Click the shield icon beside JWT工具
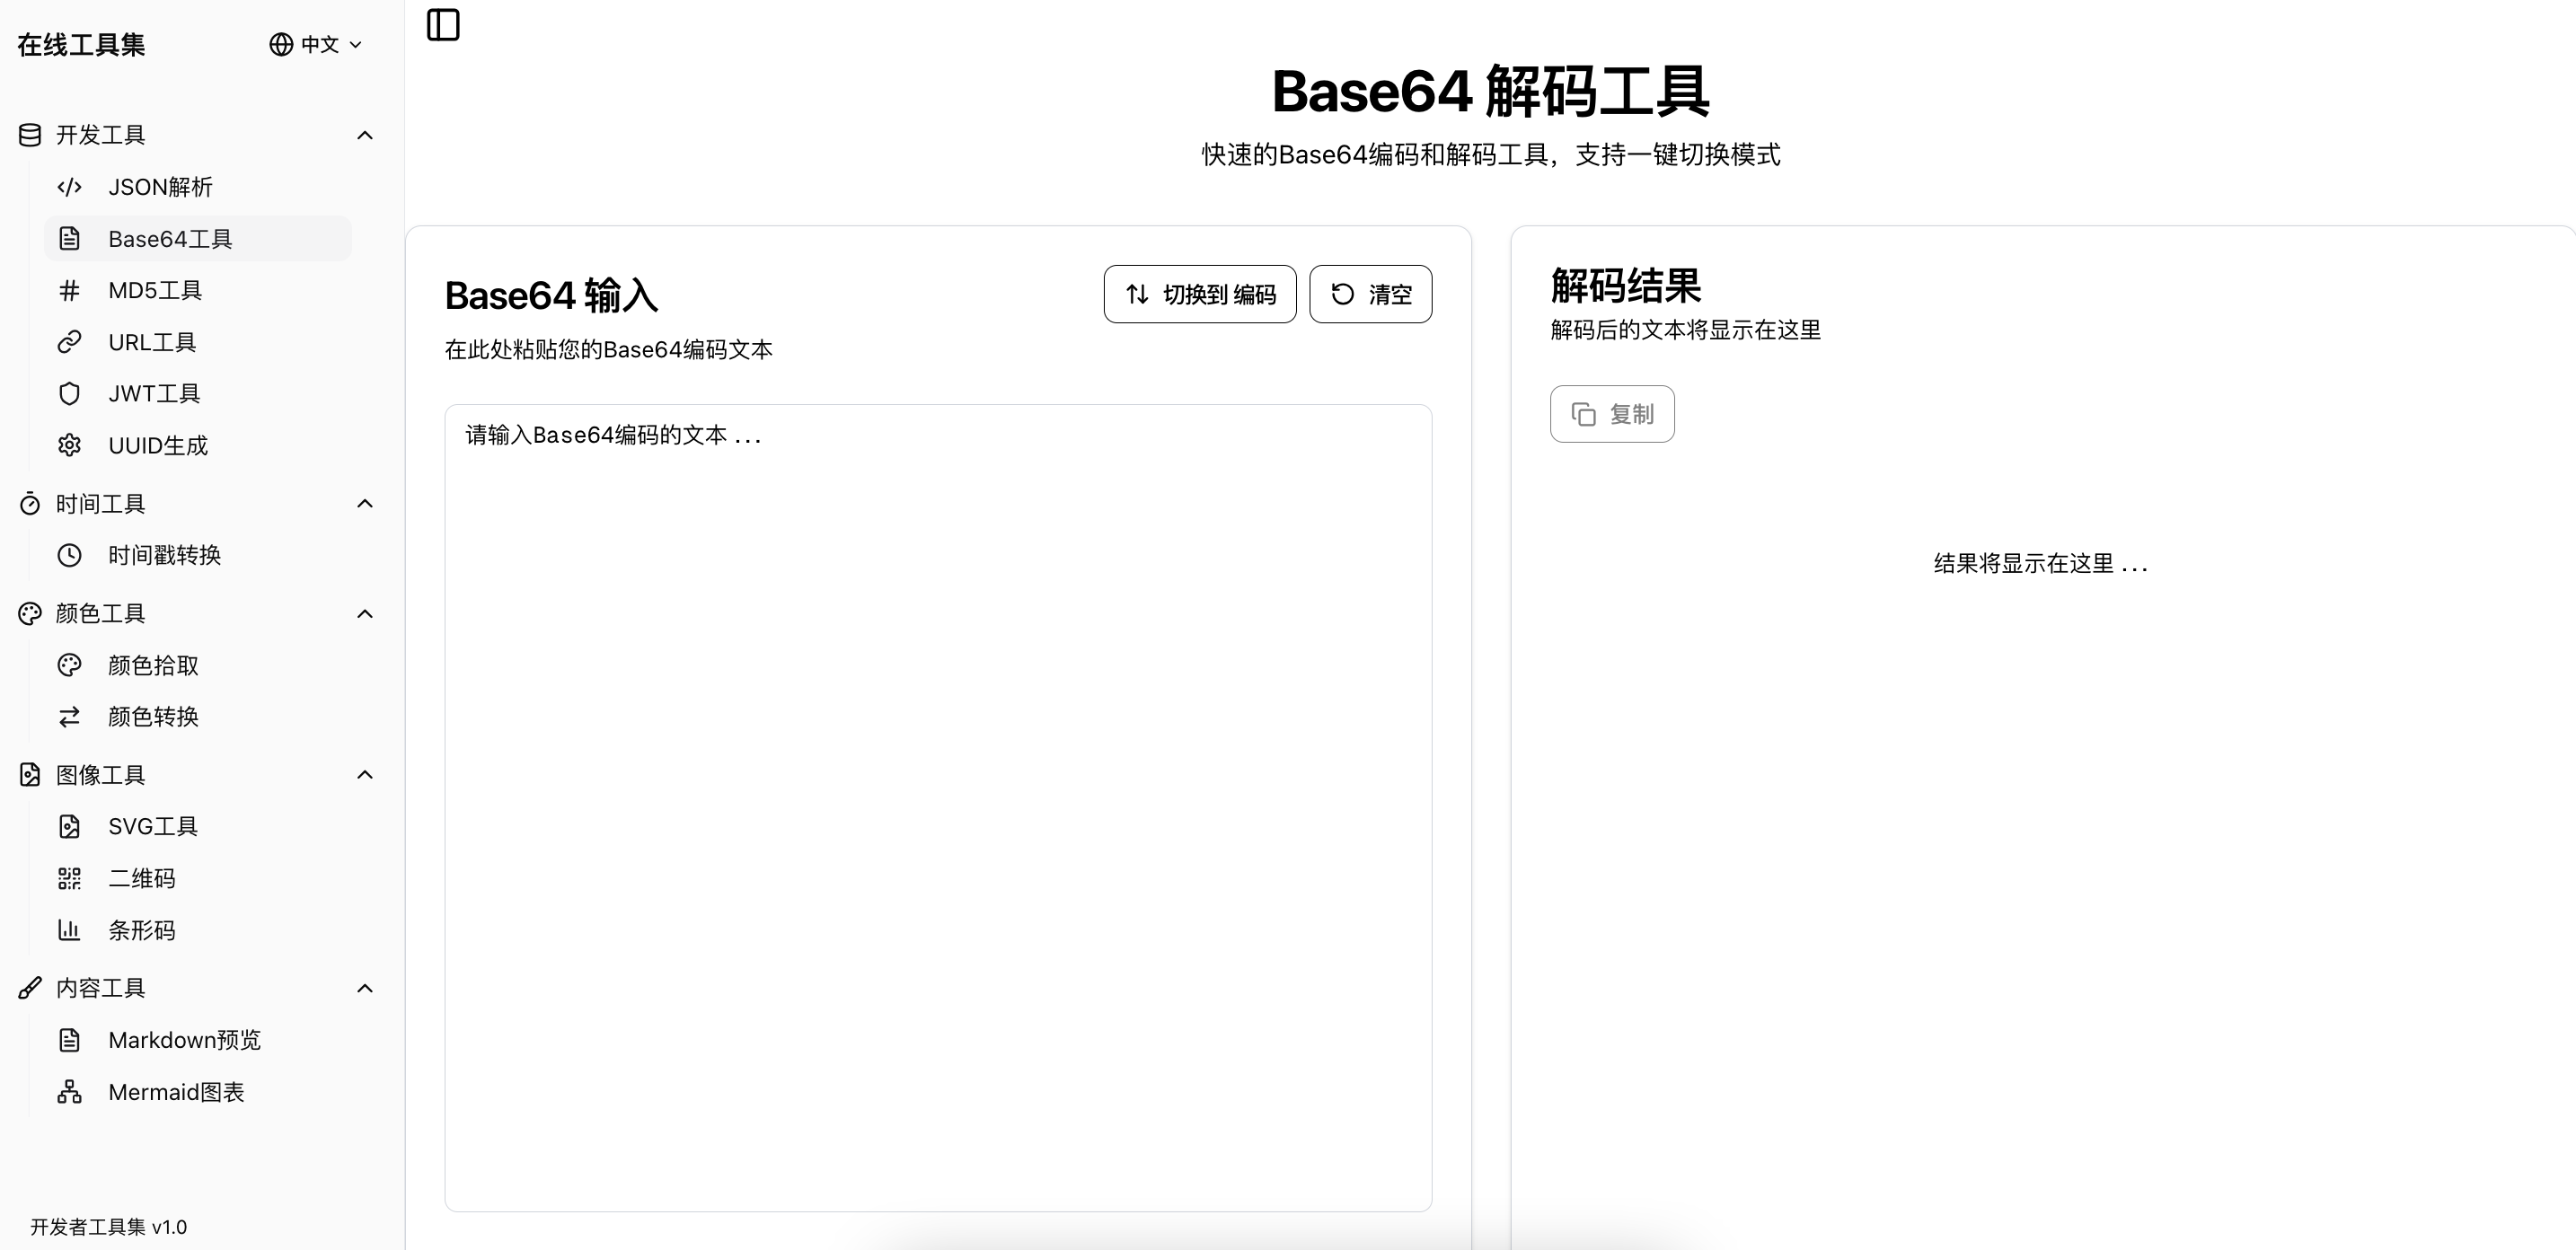2576x1250 pixels. point(69,394)
